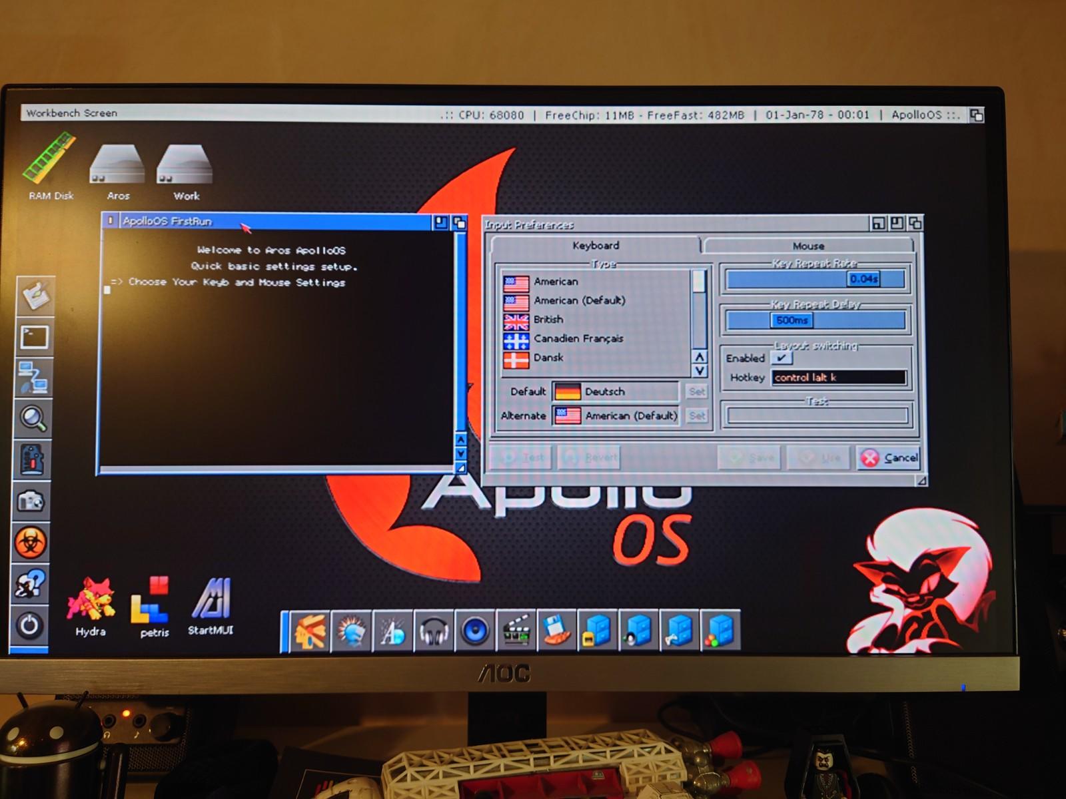Open the Aros drive icon
Viewport: 1066px width, 799px height.
coord(117,170)
